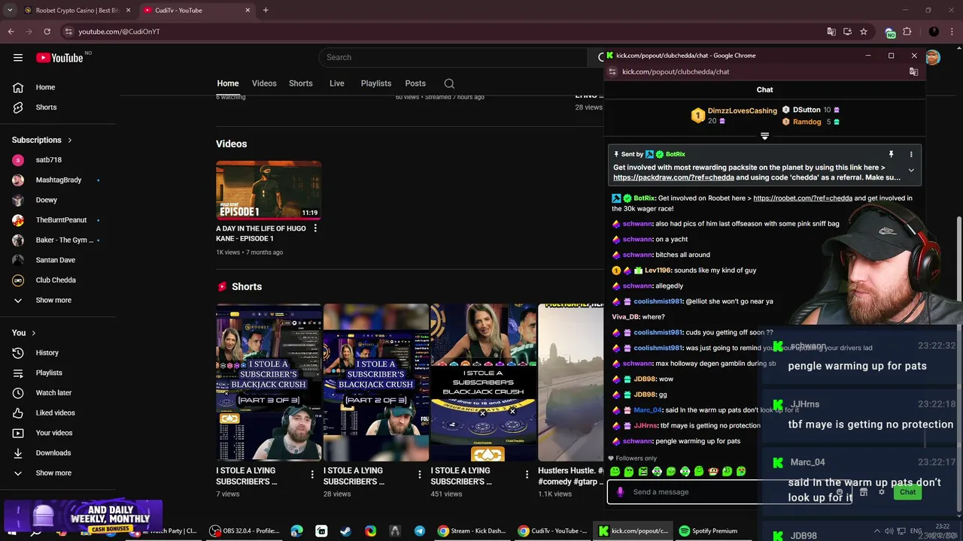Open Steam from the taskbar

[346, 530]
